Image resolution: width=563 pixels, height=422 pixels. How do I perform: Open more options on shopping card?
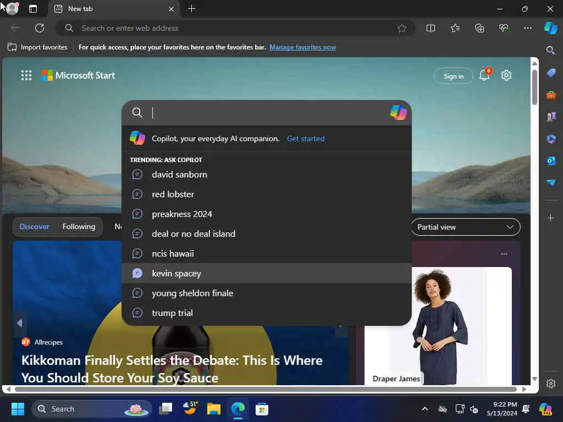coord(504,254)
